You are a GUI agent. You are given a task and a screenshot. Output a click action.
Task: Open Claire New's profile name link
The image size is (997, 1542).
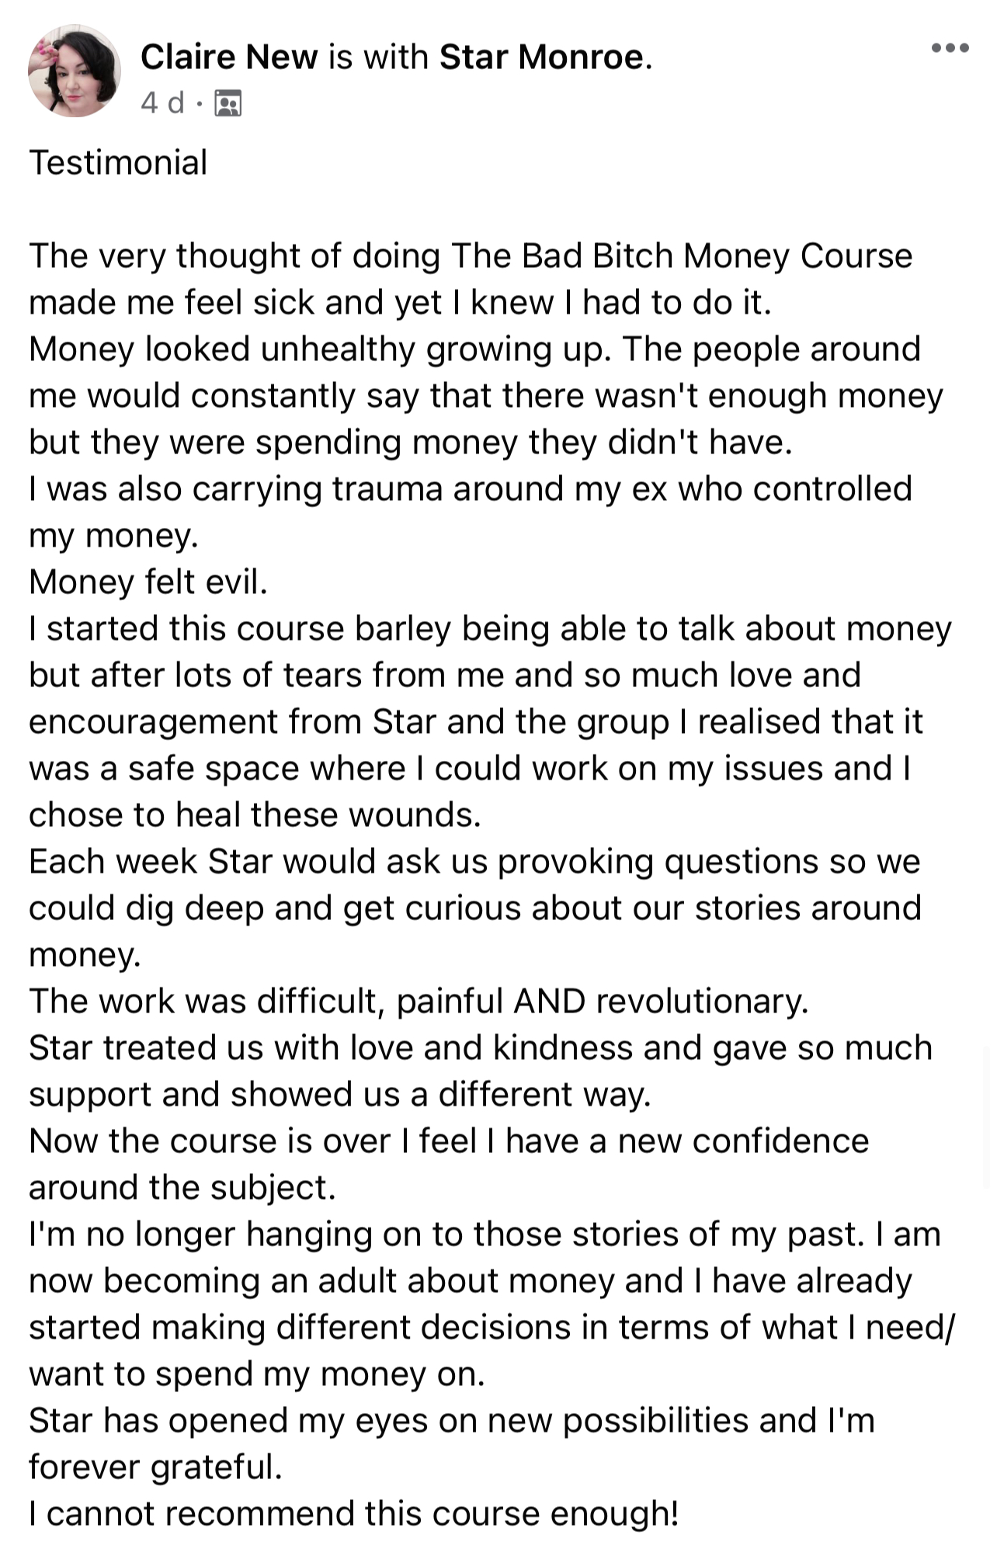(229, 57)
